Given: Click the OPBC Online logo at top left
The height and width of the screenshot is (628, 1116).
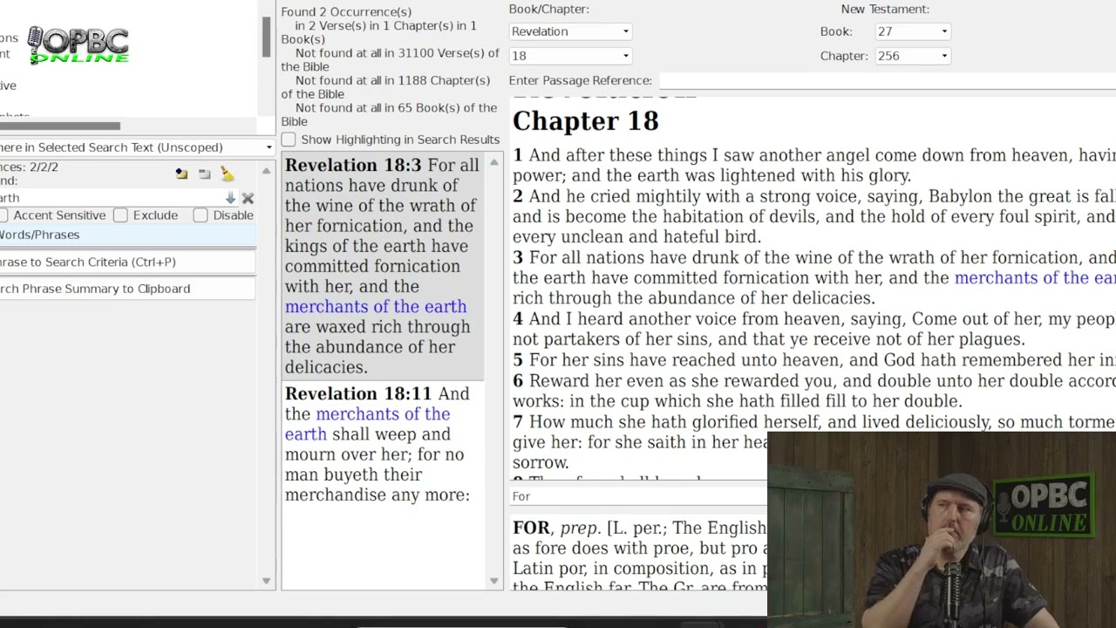Looking at the screenshot, I should click(78, 45).
